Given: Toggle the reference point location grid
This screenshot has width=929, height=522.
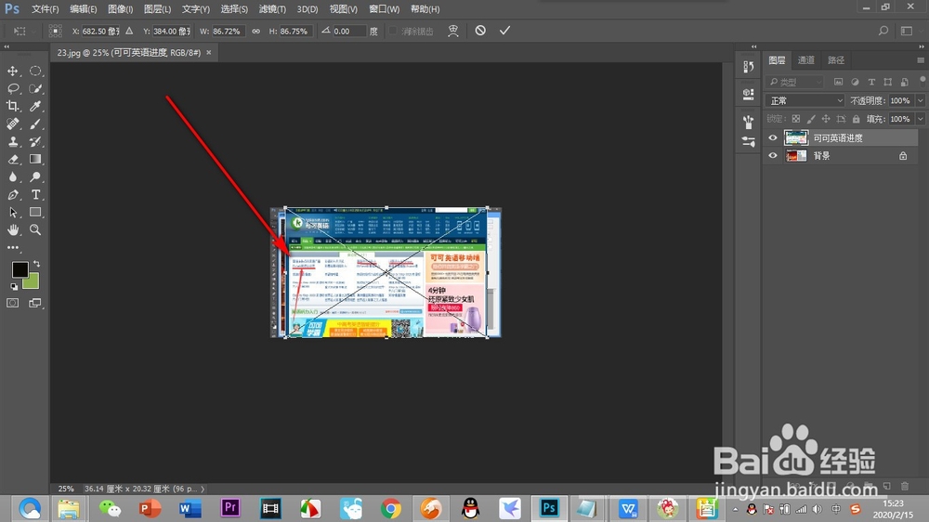Looking at the screenshot, I should point(55,31).
